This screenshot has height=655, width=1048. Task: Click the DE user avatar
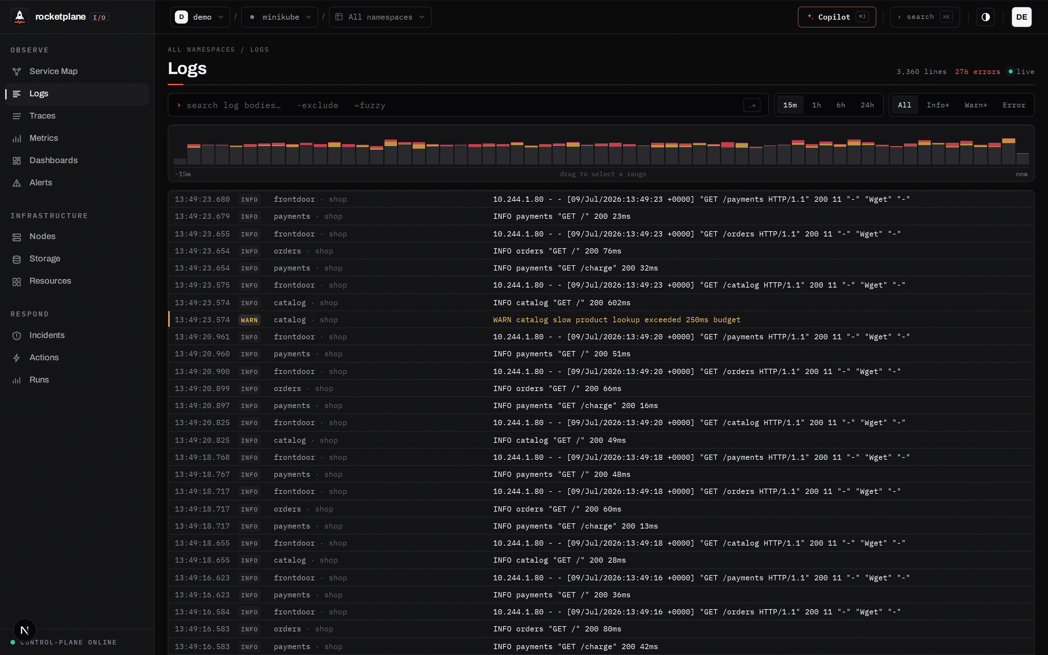[1021, 17]
